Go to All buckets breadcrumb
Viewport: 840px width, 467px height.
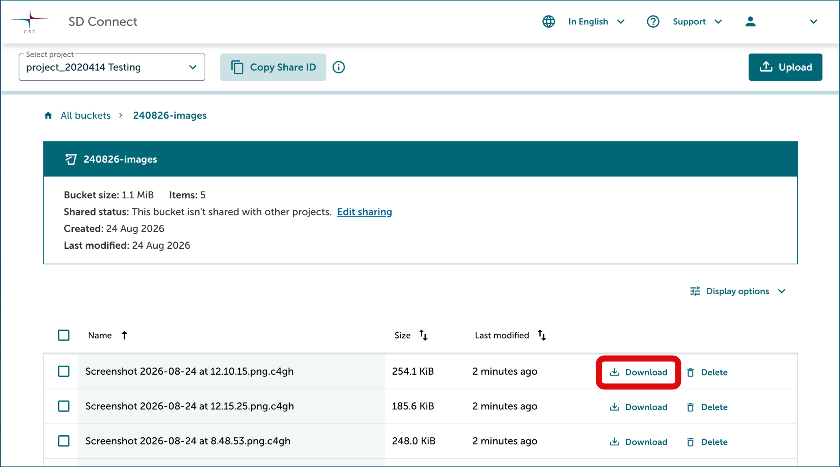(85, 115)
